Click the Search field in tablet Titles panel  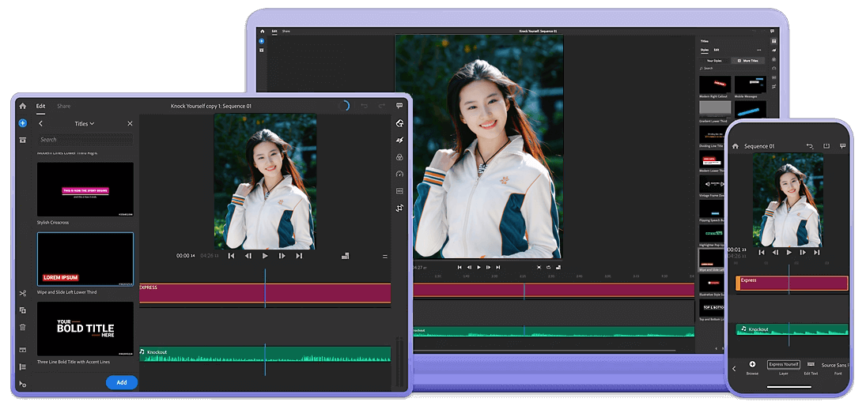pyautogui.click(x=85, y=140)
